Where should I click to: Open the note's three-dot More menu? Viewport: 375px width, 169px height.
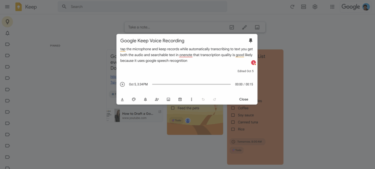coord(192,99)
